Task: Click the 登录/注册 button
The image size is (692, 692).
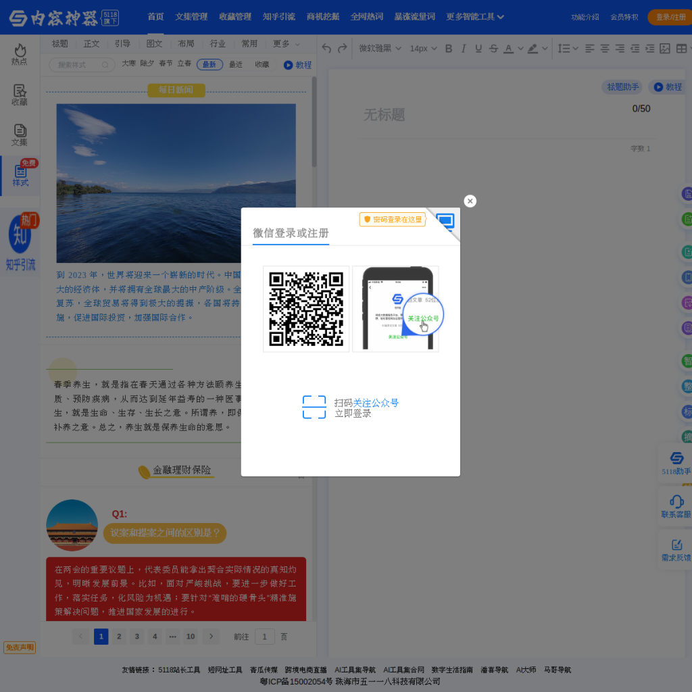Action: [670, 17]
